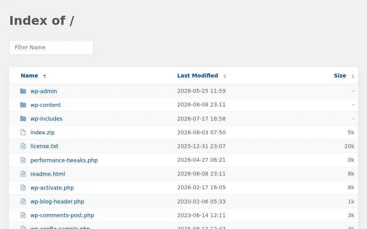This screenshot has width=367, height=229.
Task: Click the sort arrows beside Name
Action: click(x=44, y=76)
